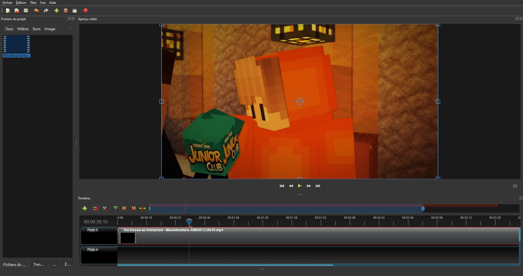Viewport: 523px width, 276px height.
Task: Click the right-middle transform handle in preview
Action: click(x=438, y=101)
